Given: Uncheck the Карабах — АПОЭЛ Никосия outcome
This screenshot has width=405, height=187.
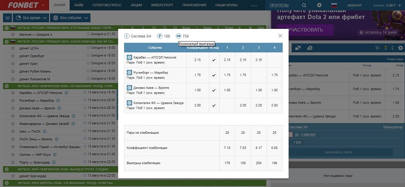Looking at the screenshot, I should point(214,60).
